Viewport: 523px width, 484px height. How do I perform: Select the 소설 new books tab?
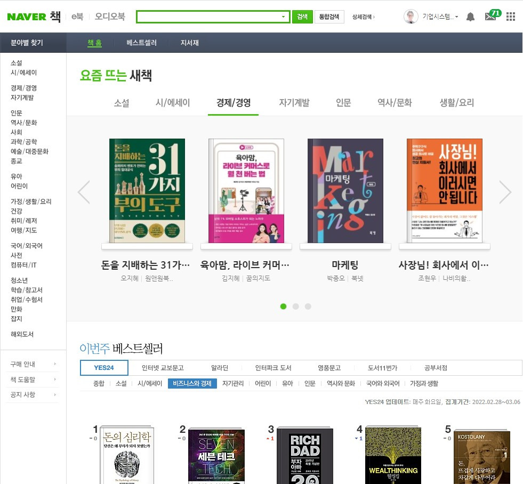(122, 103)
